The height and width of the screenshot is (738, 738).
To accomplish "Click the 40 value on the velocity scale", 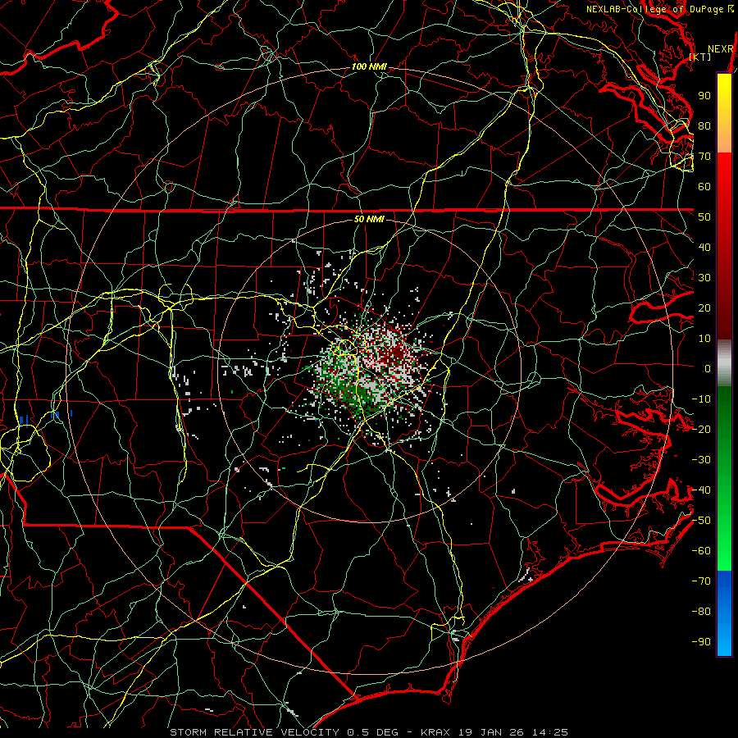I will coord(704,248).
